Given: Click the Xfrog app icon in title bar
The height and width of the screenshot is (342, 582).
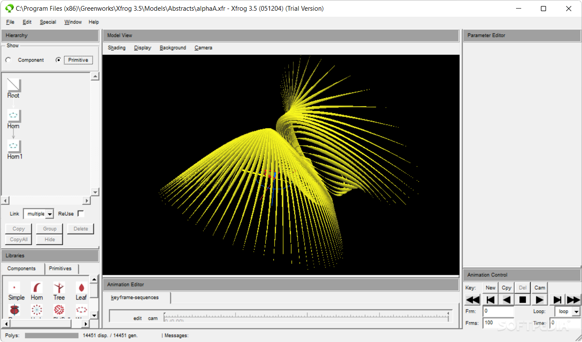Looking at the screenshot, I should [9, 8].
